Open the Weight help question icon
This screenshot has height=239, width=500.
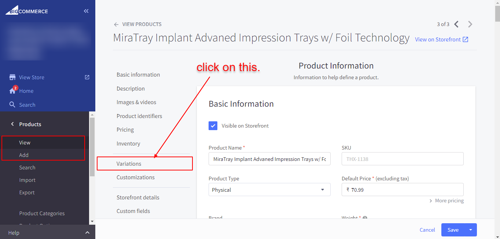pyautogui.click(x=365, y=218)
